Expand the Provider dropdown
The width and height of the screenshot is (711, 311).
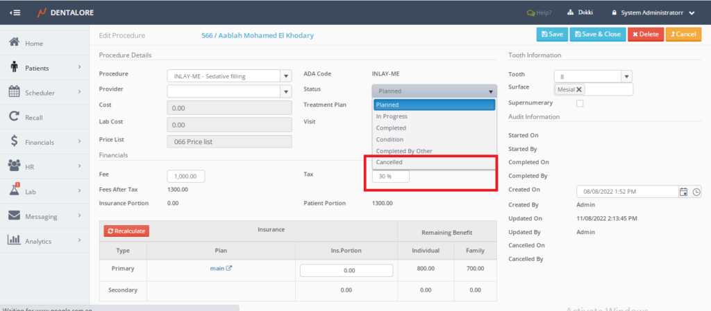285,91
